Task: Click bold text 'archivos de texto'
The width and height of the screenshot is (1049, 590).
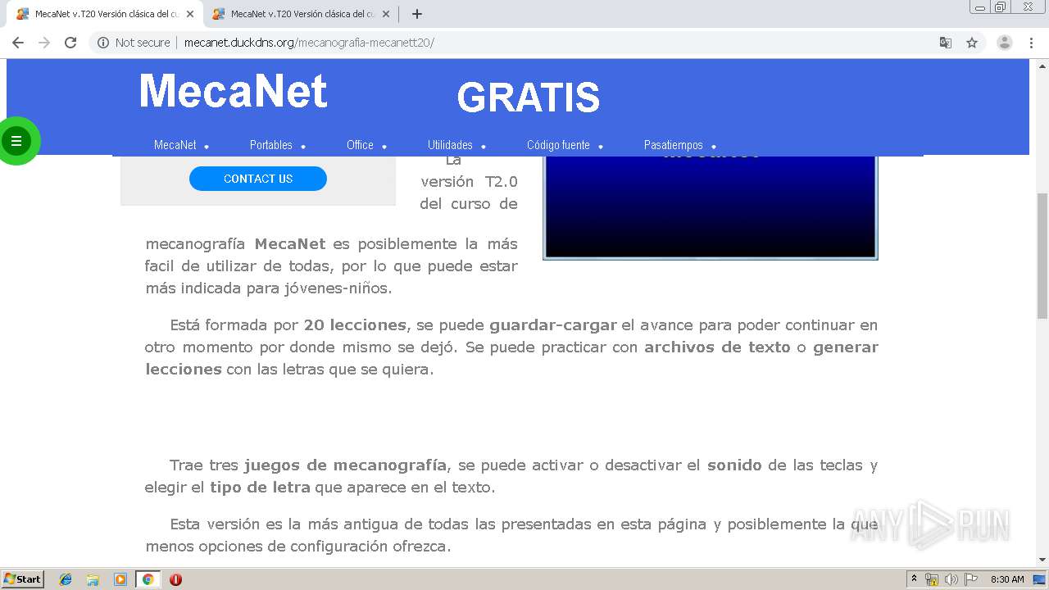Action: point(717,347)
